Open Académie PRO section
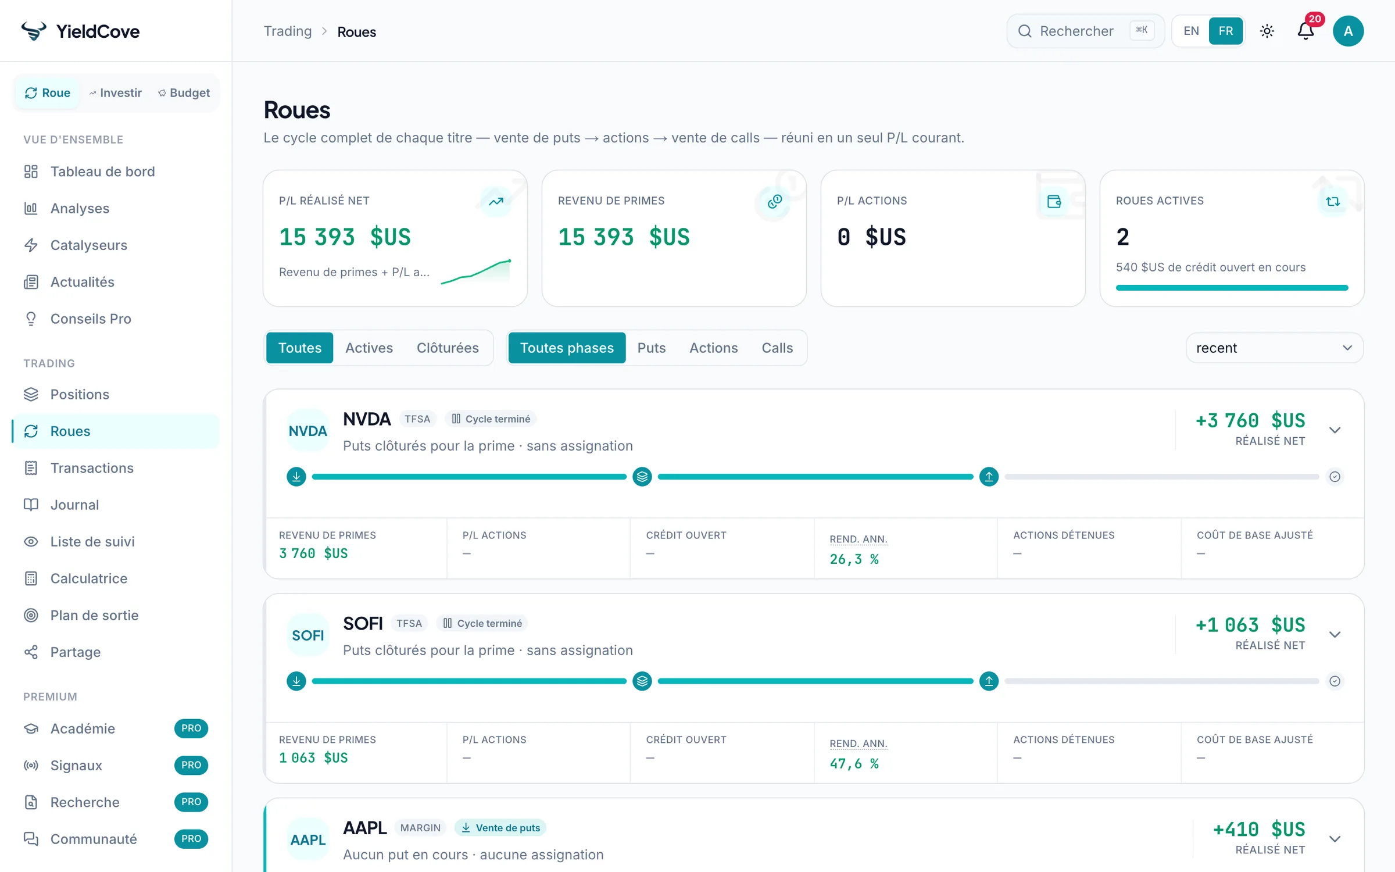Screen dimensions: 1395x872 click(x=116, y=728)
